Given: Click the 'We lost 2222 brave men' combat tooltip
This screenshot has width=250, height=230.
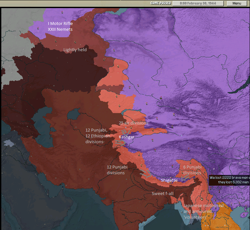Looking at the screenshot, I should (229, 180).
